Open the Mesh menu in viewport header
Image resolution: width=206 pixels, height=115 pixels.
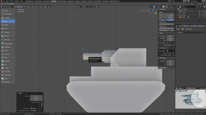coord(36,7)
